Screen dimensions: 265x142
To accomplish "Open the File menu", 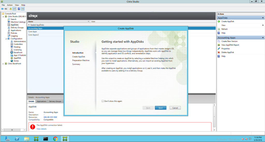I will tap(3, 5).
